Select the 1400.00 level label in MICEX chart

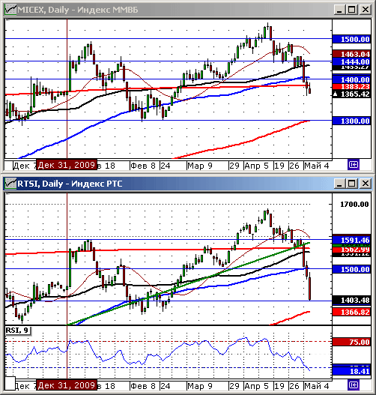(x=351, y=79)
